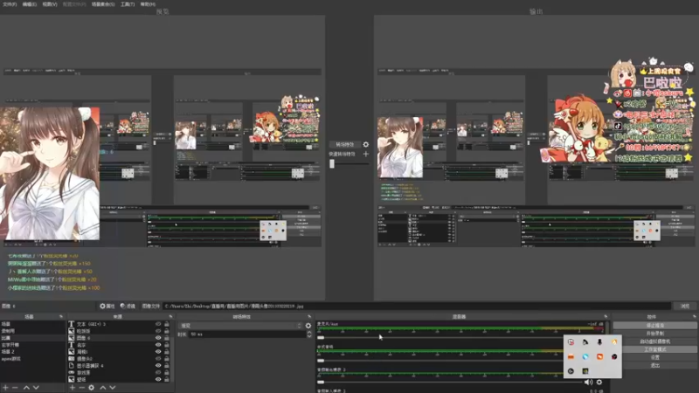The image size is (699, 393).
Task: Click the image file path field
Action: point(417,307)
